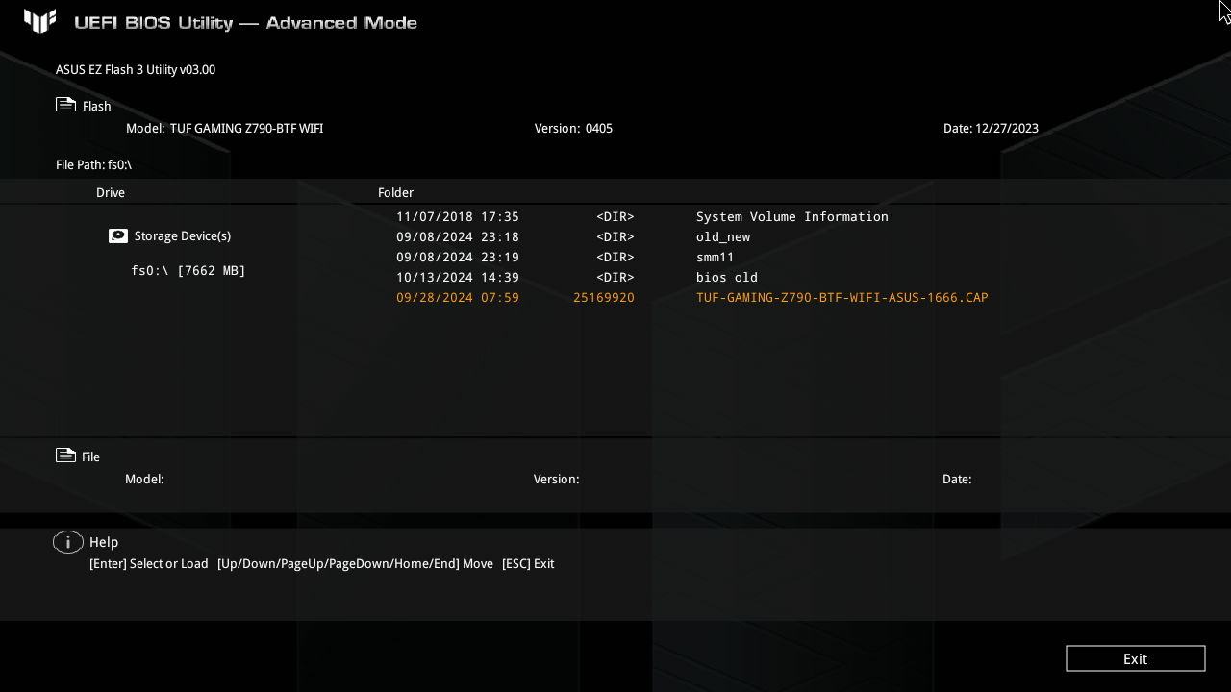Open the System Volume Information folder

point(792,216)
